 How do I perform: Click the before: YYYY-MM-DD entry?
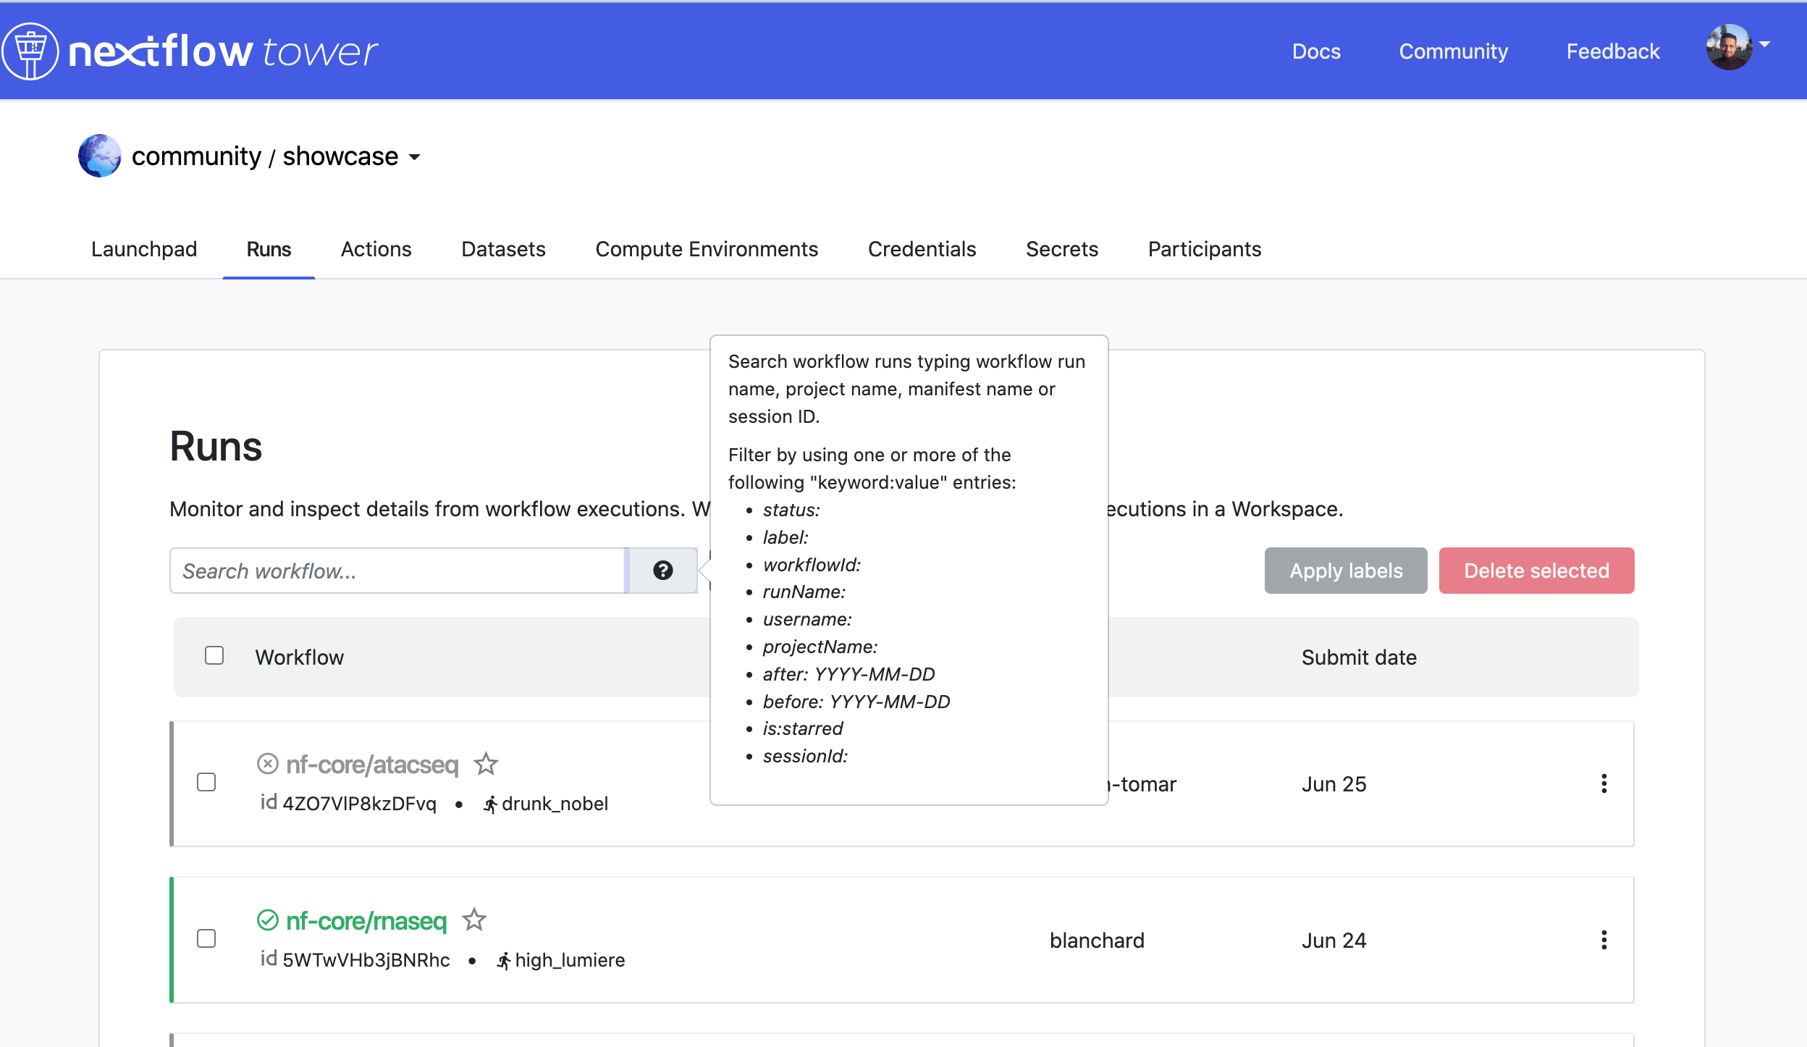pyautogui.click(x=856, y=702)
